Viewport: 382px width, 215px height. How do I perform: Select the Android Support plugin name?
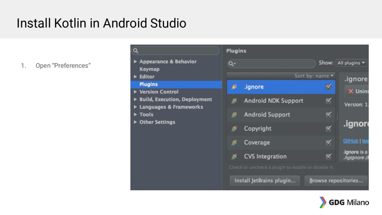pyautogui.click(x=267, y=115)
